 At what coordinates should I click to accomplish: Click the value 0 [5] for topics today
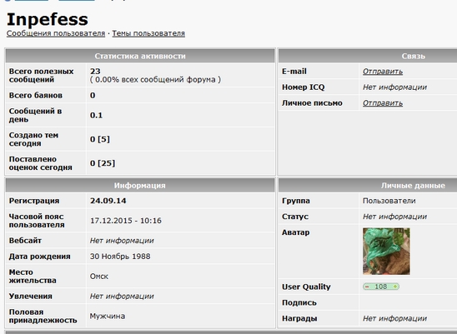(100, 139)
